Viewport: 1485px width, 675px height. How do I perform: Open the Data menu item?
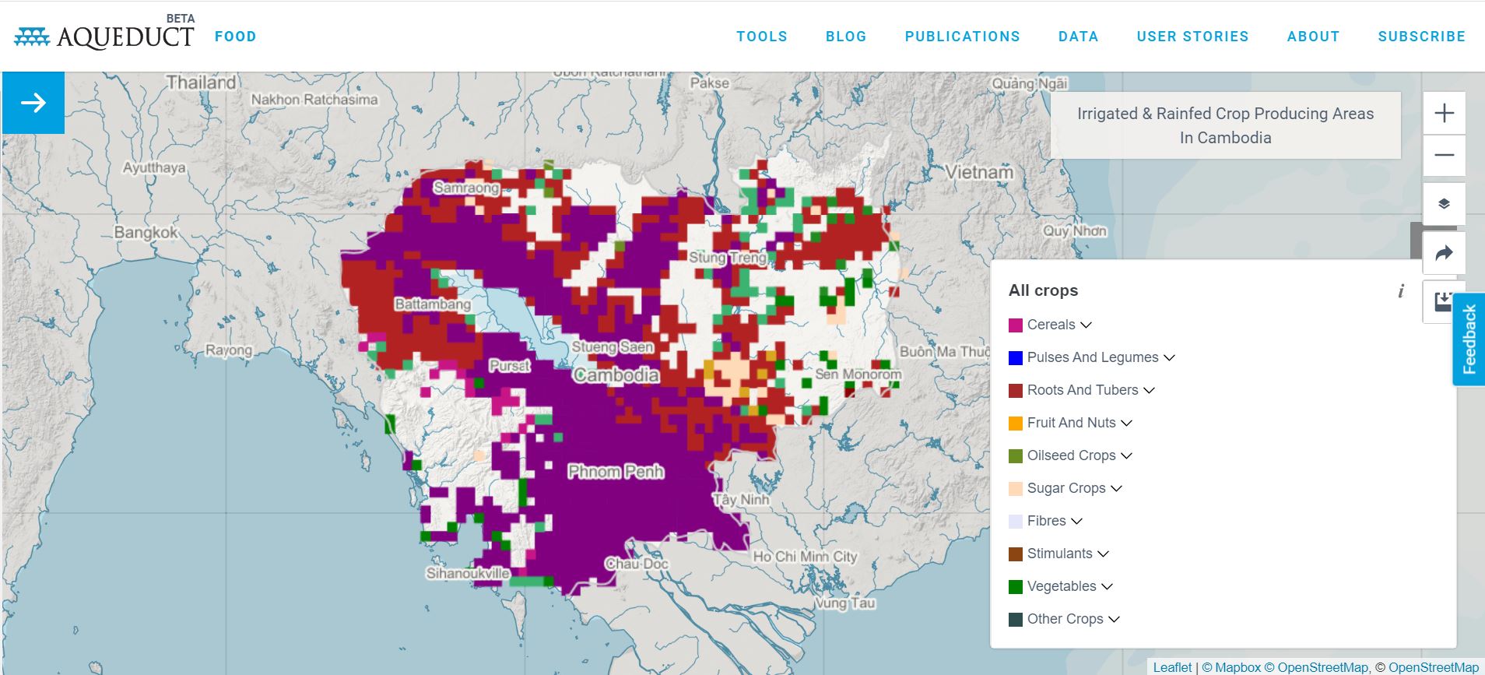click(x=1078, y=37)
